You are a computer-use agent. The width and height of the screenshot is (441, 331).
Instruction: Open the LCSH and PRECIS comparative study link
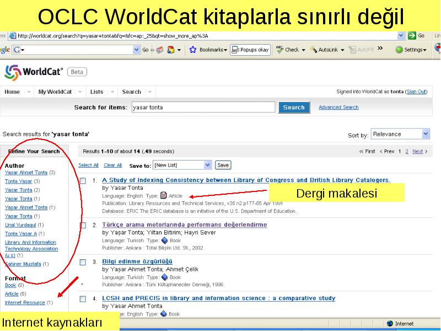(x=219, y=298)
